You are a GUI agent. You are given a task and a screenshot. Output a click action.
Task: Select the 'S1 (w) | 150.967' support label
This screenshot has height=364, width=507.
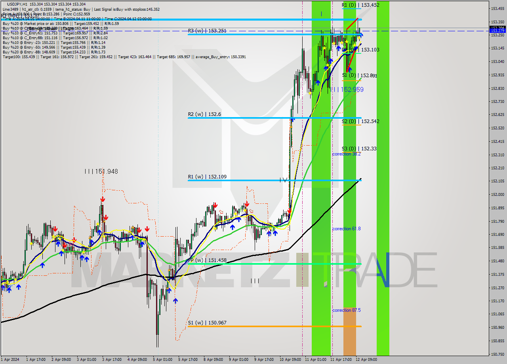[x=207, y=322]
